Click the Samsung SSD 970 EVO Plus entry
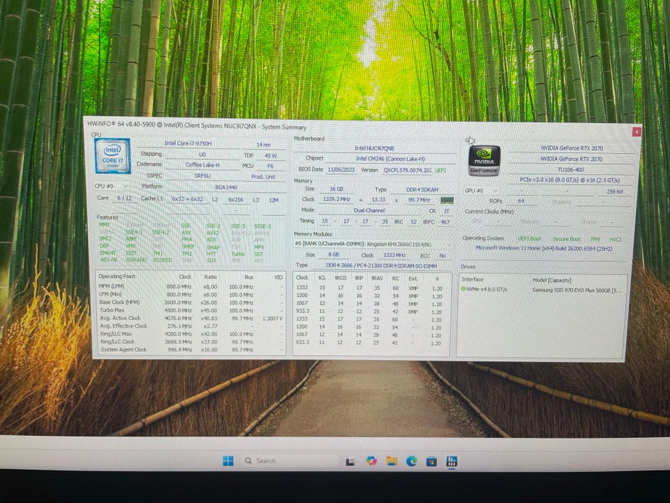Image resolution: width=670 pixels, height=503 pixels. [576, 289]
